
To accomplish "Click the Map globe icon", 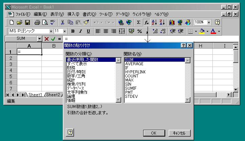I will pyautogui.click(x=180, y=22).
